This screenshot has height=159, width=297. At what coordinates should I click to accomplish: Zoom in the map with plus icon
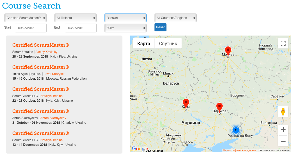(x=283, y=130)
